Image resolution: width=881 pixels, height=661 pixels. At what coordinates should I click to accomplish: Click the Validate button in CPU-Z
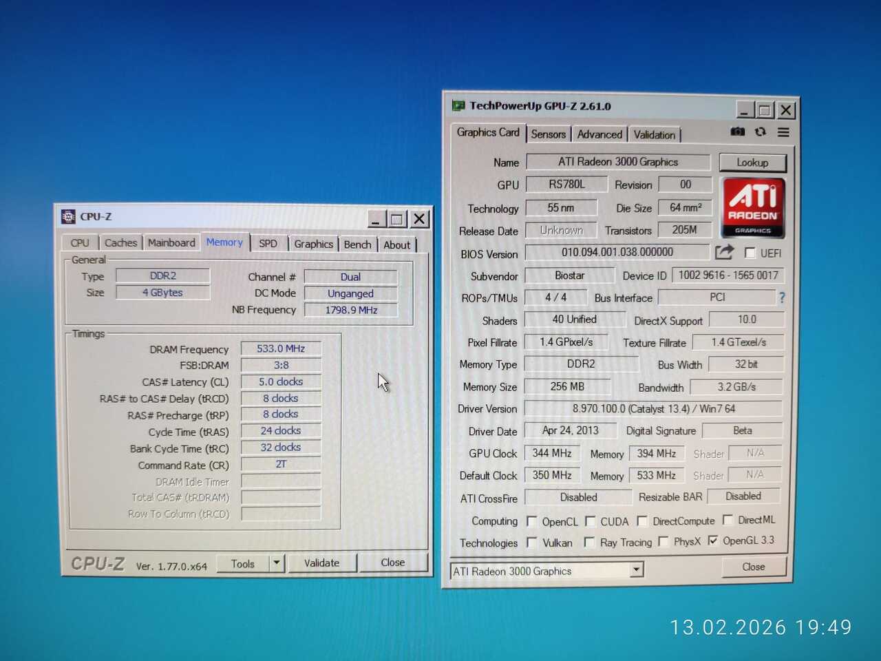point(321,563)
